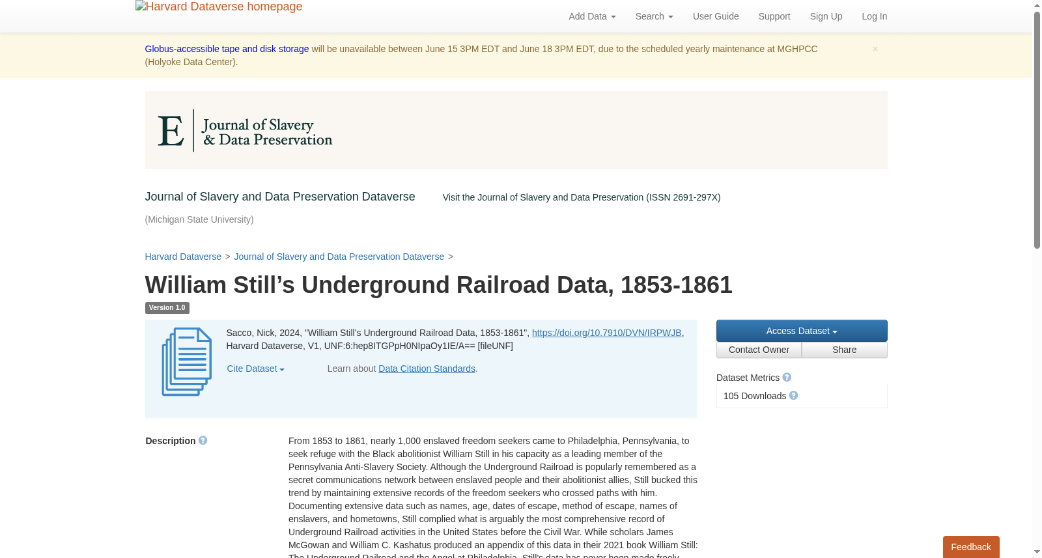
Task: Click the Journal of Slavery and Data Preservation Dataverse heading
Action: (280, 197)
